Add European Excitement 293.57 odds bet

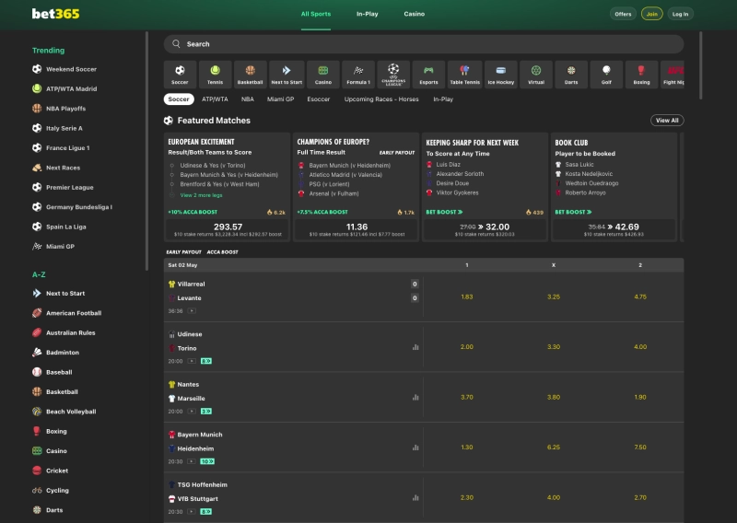(x=228, y=230)
